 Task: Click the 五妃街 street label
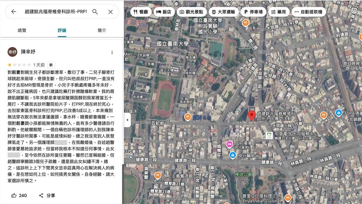click(157, 123)
